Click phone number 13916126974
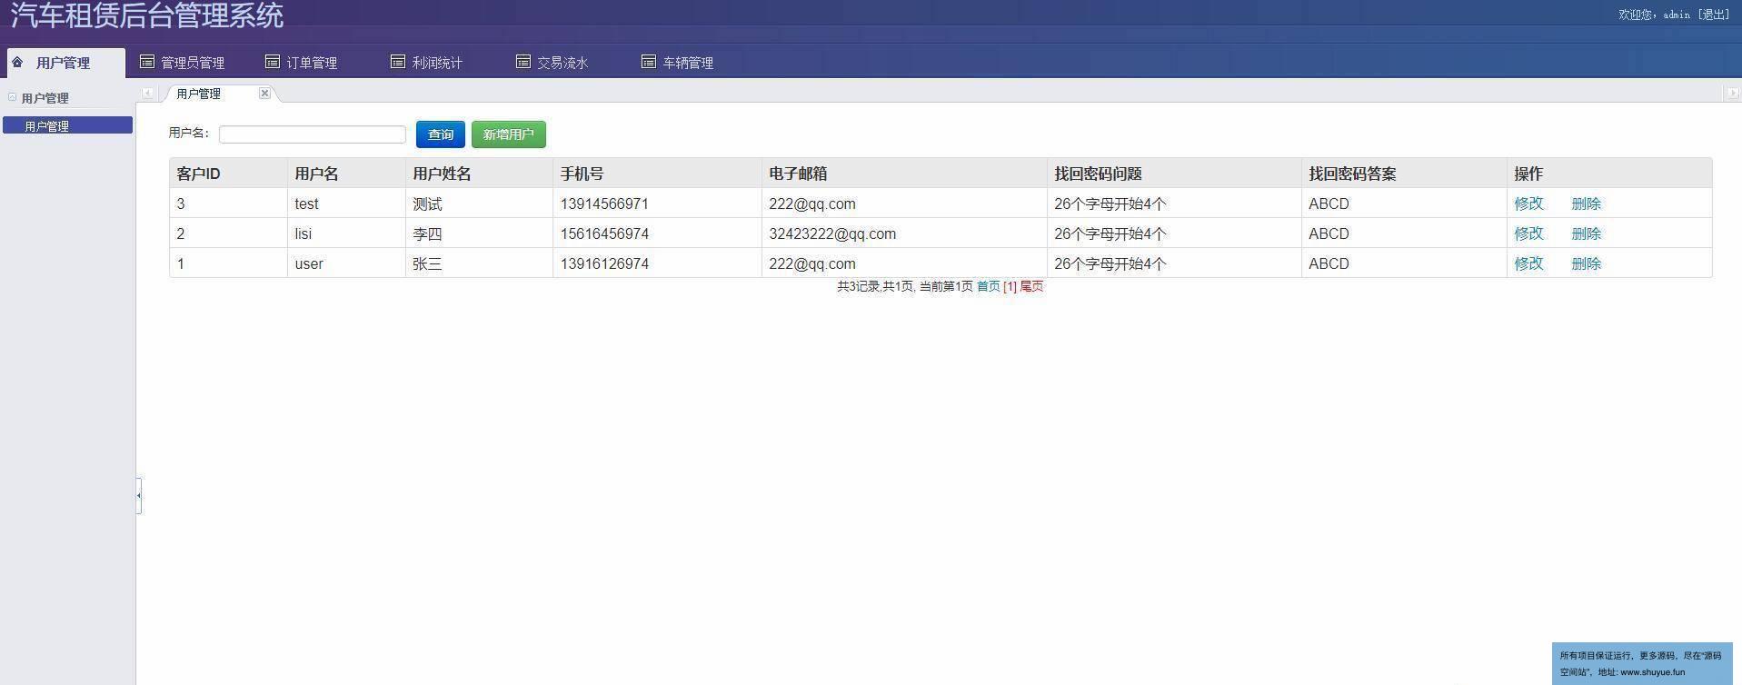 604,263
